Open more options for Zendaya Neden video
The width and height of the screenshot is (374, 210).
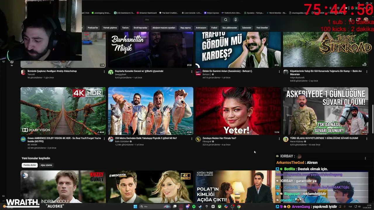tap(279, 139)
